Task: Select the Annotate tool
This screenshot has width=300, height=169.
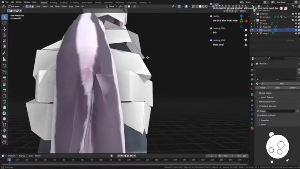Action: click(4, 53)
